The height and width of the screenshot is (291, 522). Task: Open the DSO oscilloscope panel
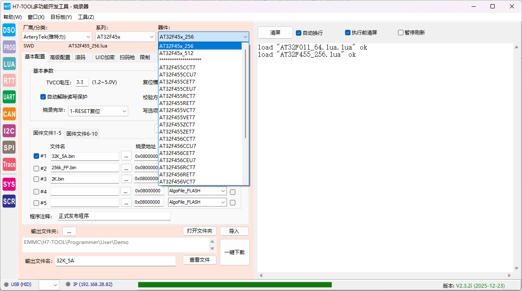click(x=9, y=30)
